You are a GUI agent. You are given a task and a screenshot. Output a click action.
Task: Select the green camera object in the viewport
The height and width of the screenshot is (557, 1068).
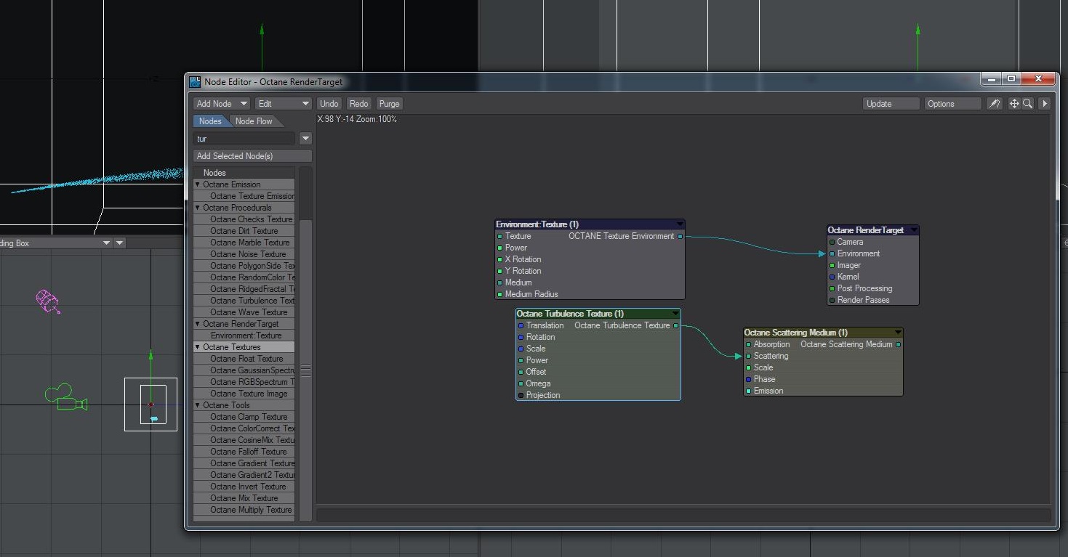tap(65, 397)
